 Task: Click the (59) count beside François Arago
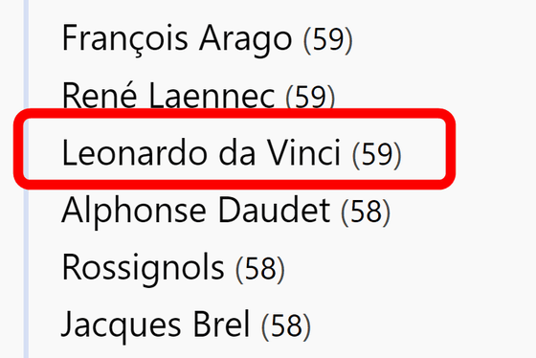[327, 39]
